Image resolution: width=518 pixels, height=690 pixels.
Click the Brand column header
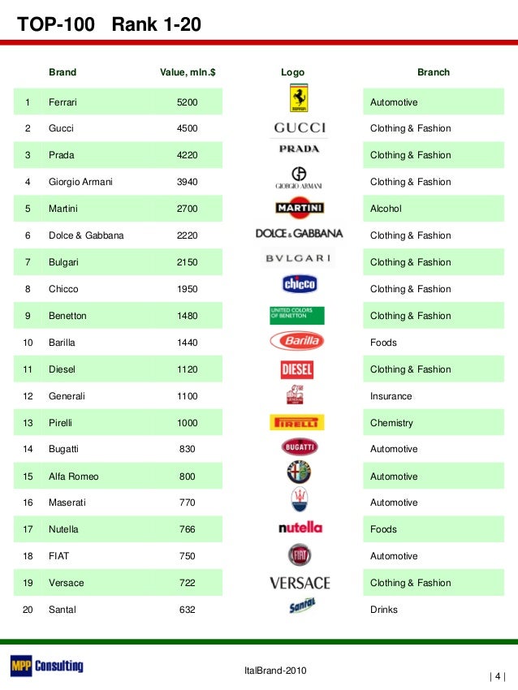point(63,72)
